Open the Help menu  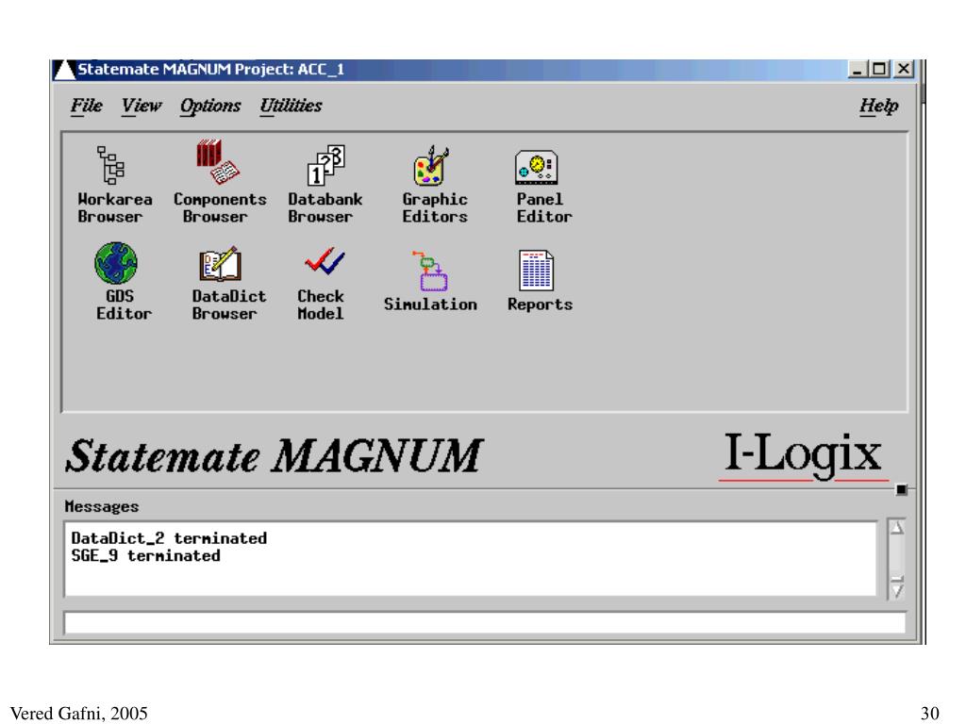click(879, 106)
